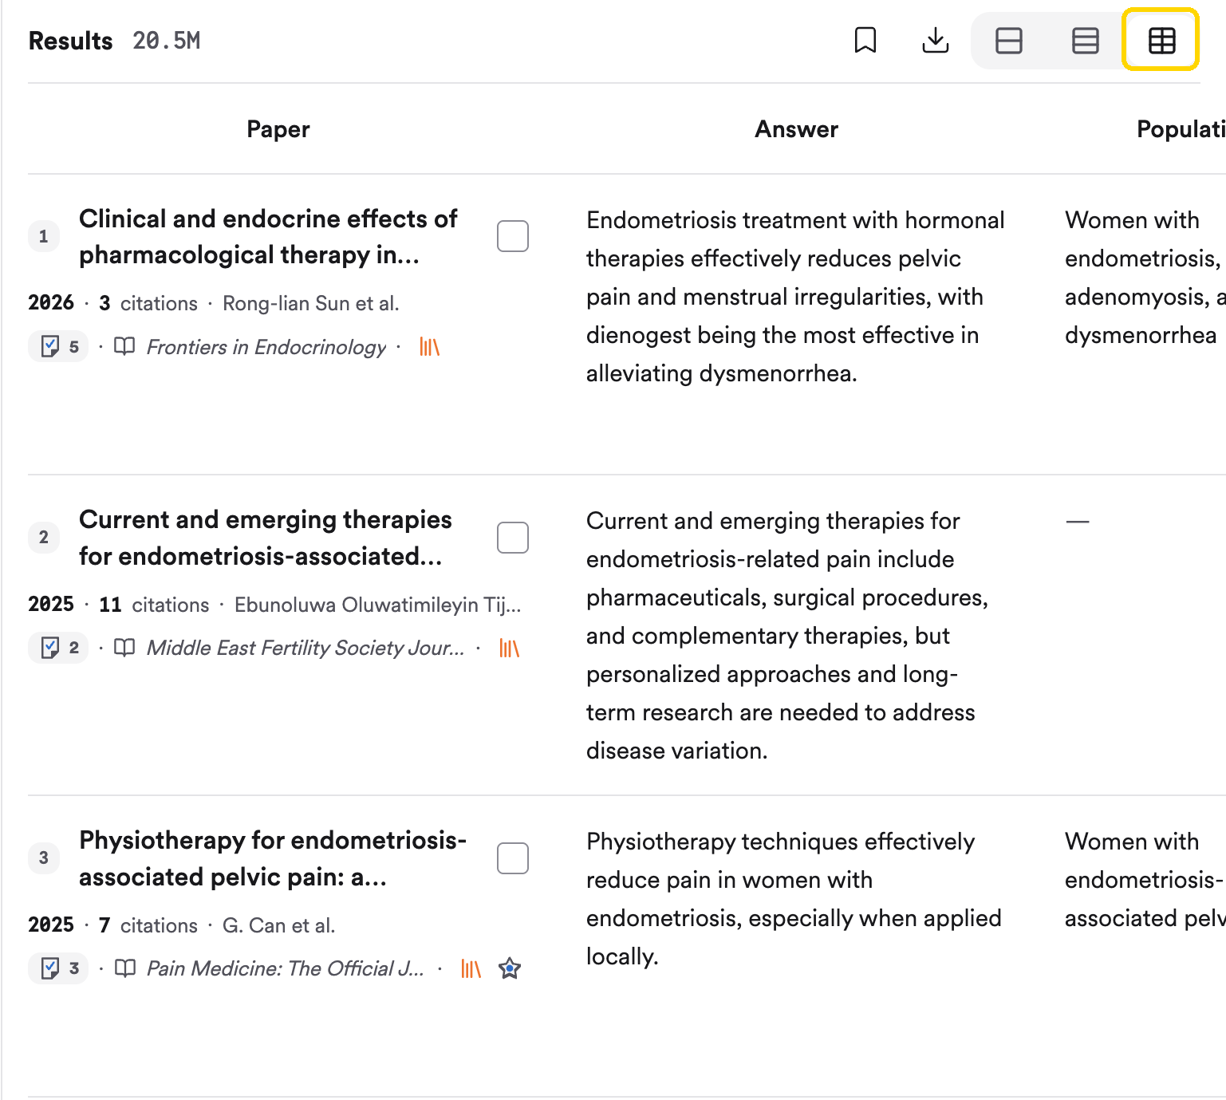Click the Paper column header
This screenshot has width=1226, height=1100.
[x=278, y=129]
